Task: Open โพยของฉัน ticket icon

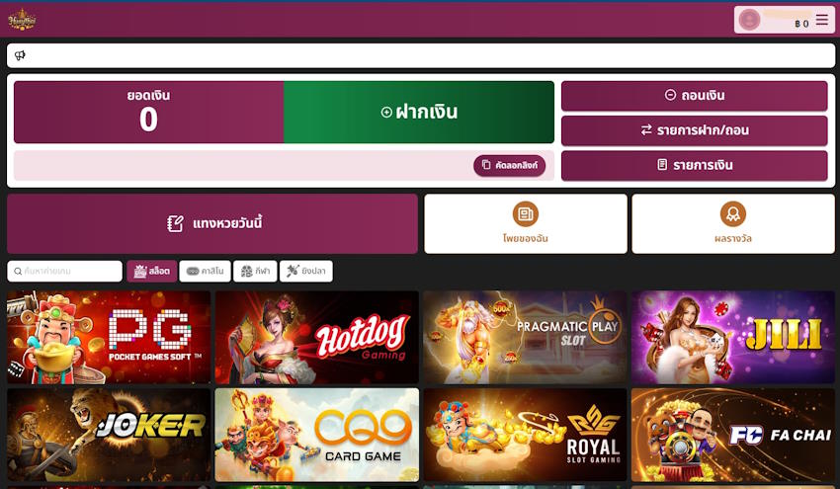Action: coord(525,214)
